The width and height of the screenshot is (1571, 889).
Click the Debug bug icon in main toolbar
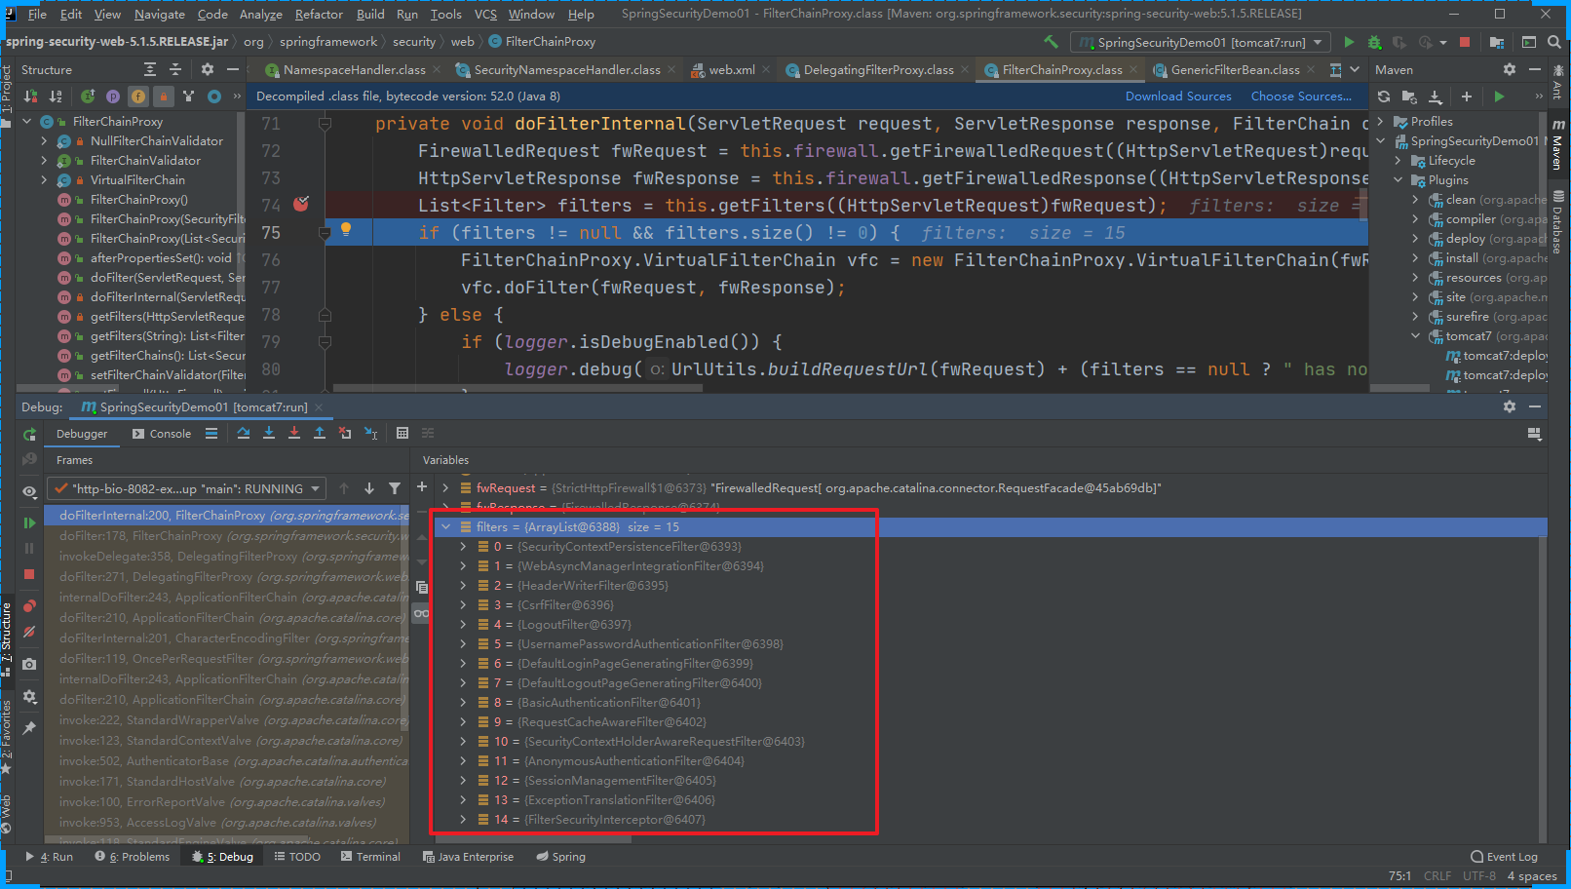(1374, 42)
